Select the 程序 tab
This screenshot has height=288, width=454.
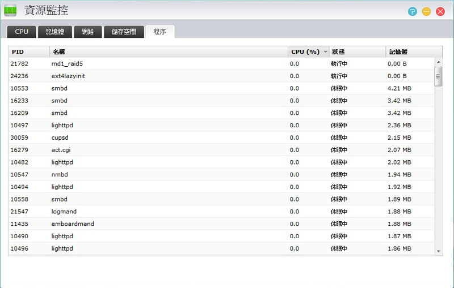click(x=160, y=32)
